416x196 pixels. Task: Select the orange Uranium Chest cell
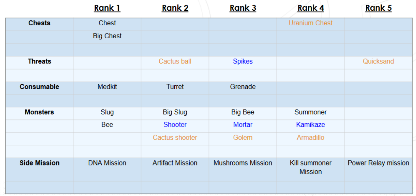click(311, 23)
